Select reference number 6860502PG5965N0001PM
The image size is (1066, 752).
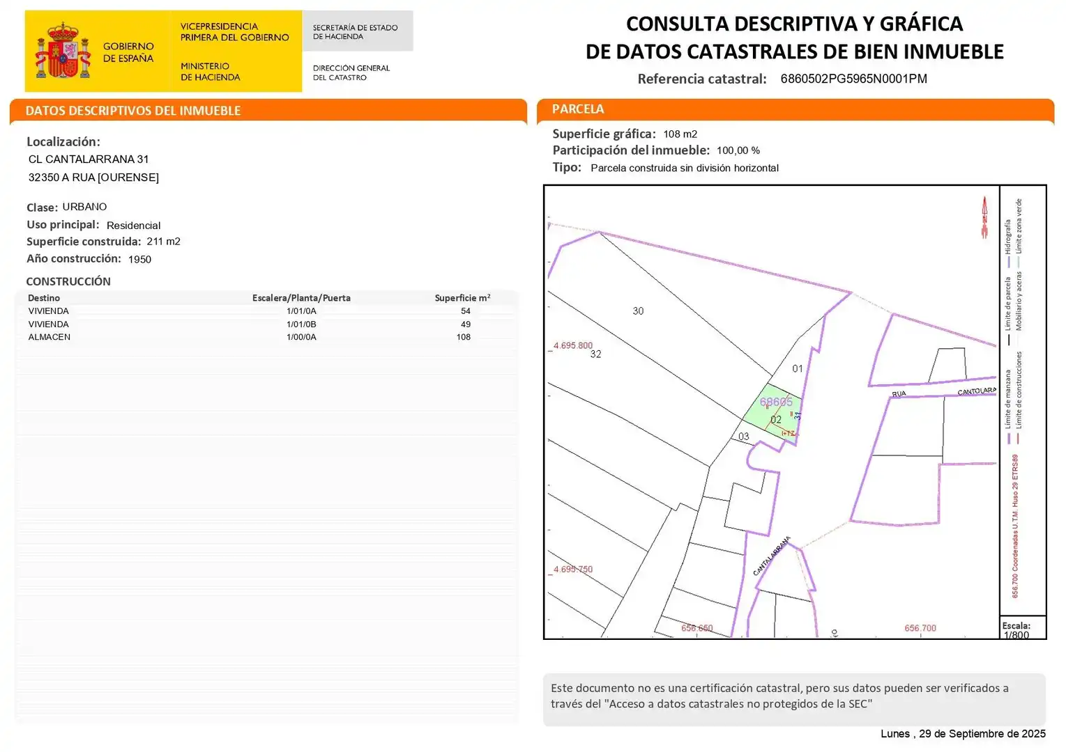tap(853, 79)
